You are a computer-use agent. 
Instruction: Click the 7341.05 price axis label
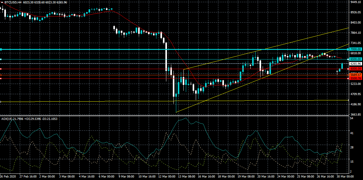pos(356,43)
